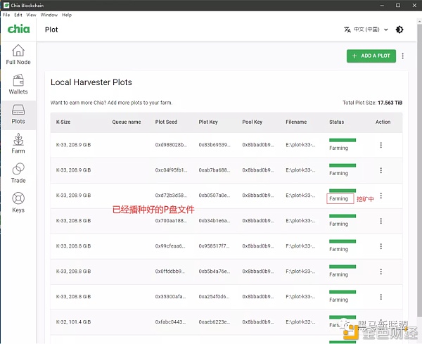
Task: Select the Plots sidebar item
Action: (18, 115)
